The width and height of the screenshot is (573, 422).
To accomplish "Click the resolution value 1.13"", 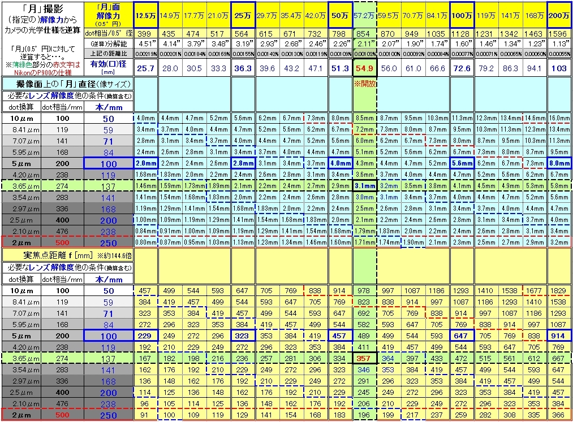I will click(559, 44).
